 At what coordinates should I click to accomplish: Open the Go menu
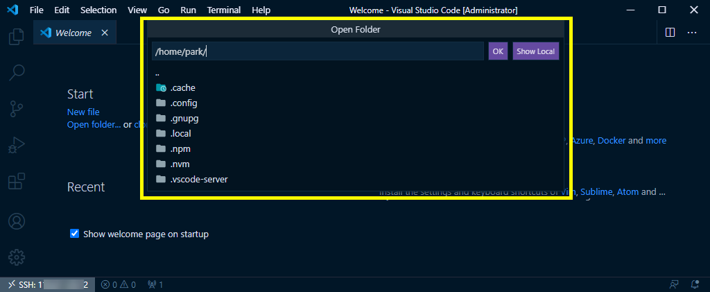pyautogui.click(x=164, y=10)
